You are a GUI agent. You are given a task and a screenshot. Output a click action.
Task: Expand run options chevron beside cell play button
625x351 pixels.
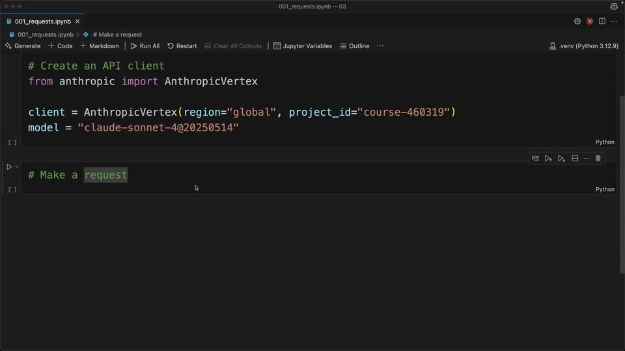coord(17,167)
